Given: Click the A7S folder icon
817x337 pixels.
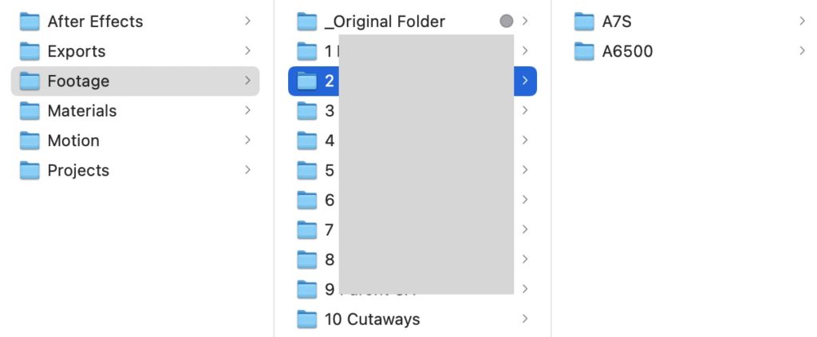Looking at the screenshot, I should coord(585,22).
